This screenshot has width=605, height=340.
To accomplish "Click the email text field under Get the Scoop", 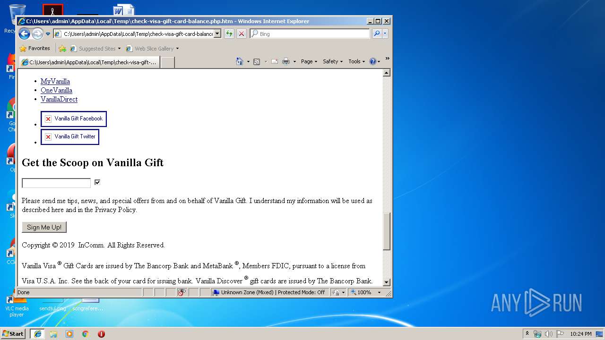I will 56,183.
